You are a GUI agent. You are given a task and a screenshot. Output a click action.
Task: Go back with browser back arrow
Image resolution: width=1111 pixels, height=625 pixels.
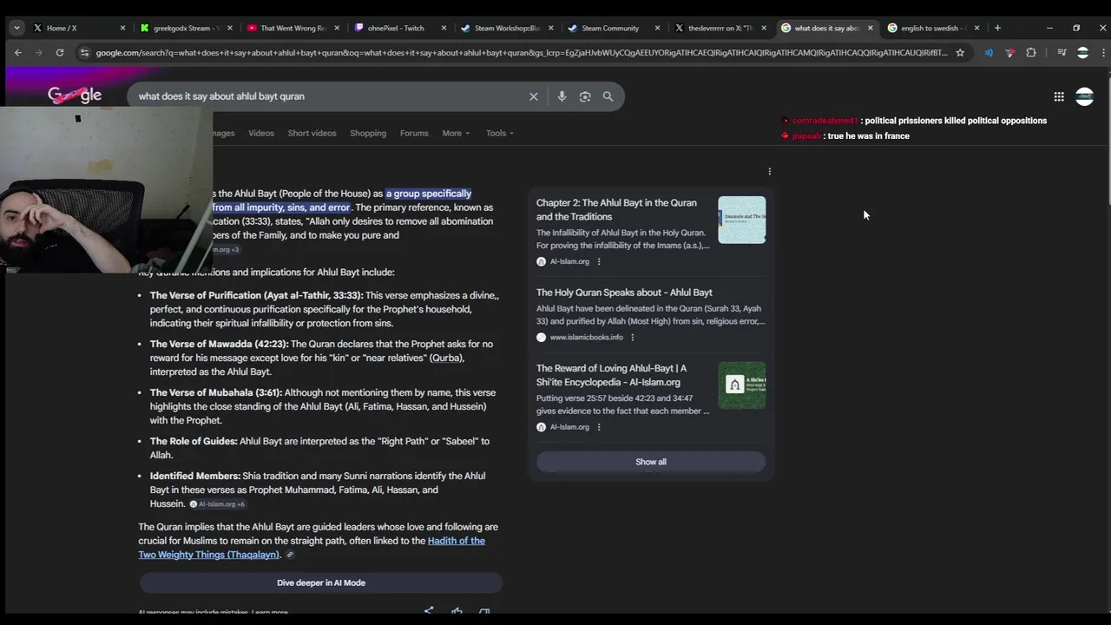click(18, 53)
